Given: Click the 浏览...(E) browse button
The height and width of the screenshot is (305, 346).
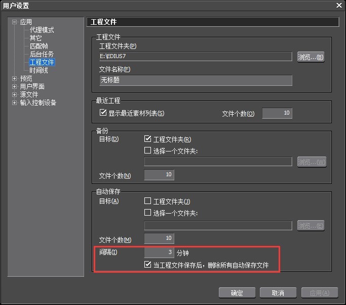Looking at the screenshot, I should pos(311,226).
